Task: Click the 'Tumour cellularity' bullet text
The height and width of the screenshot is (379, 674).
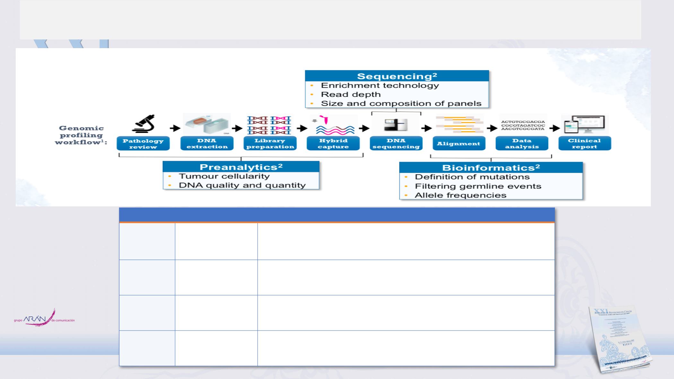Action: coord(224,176)
